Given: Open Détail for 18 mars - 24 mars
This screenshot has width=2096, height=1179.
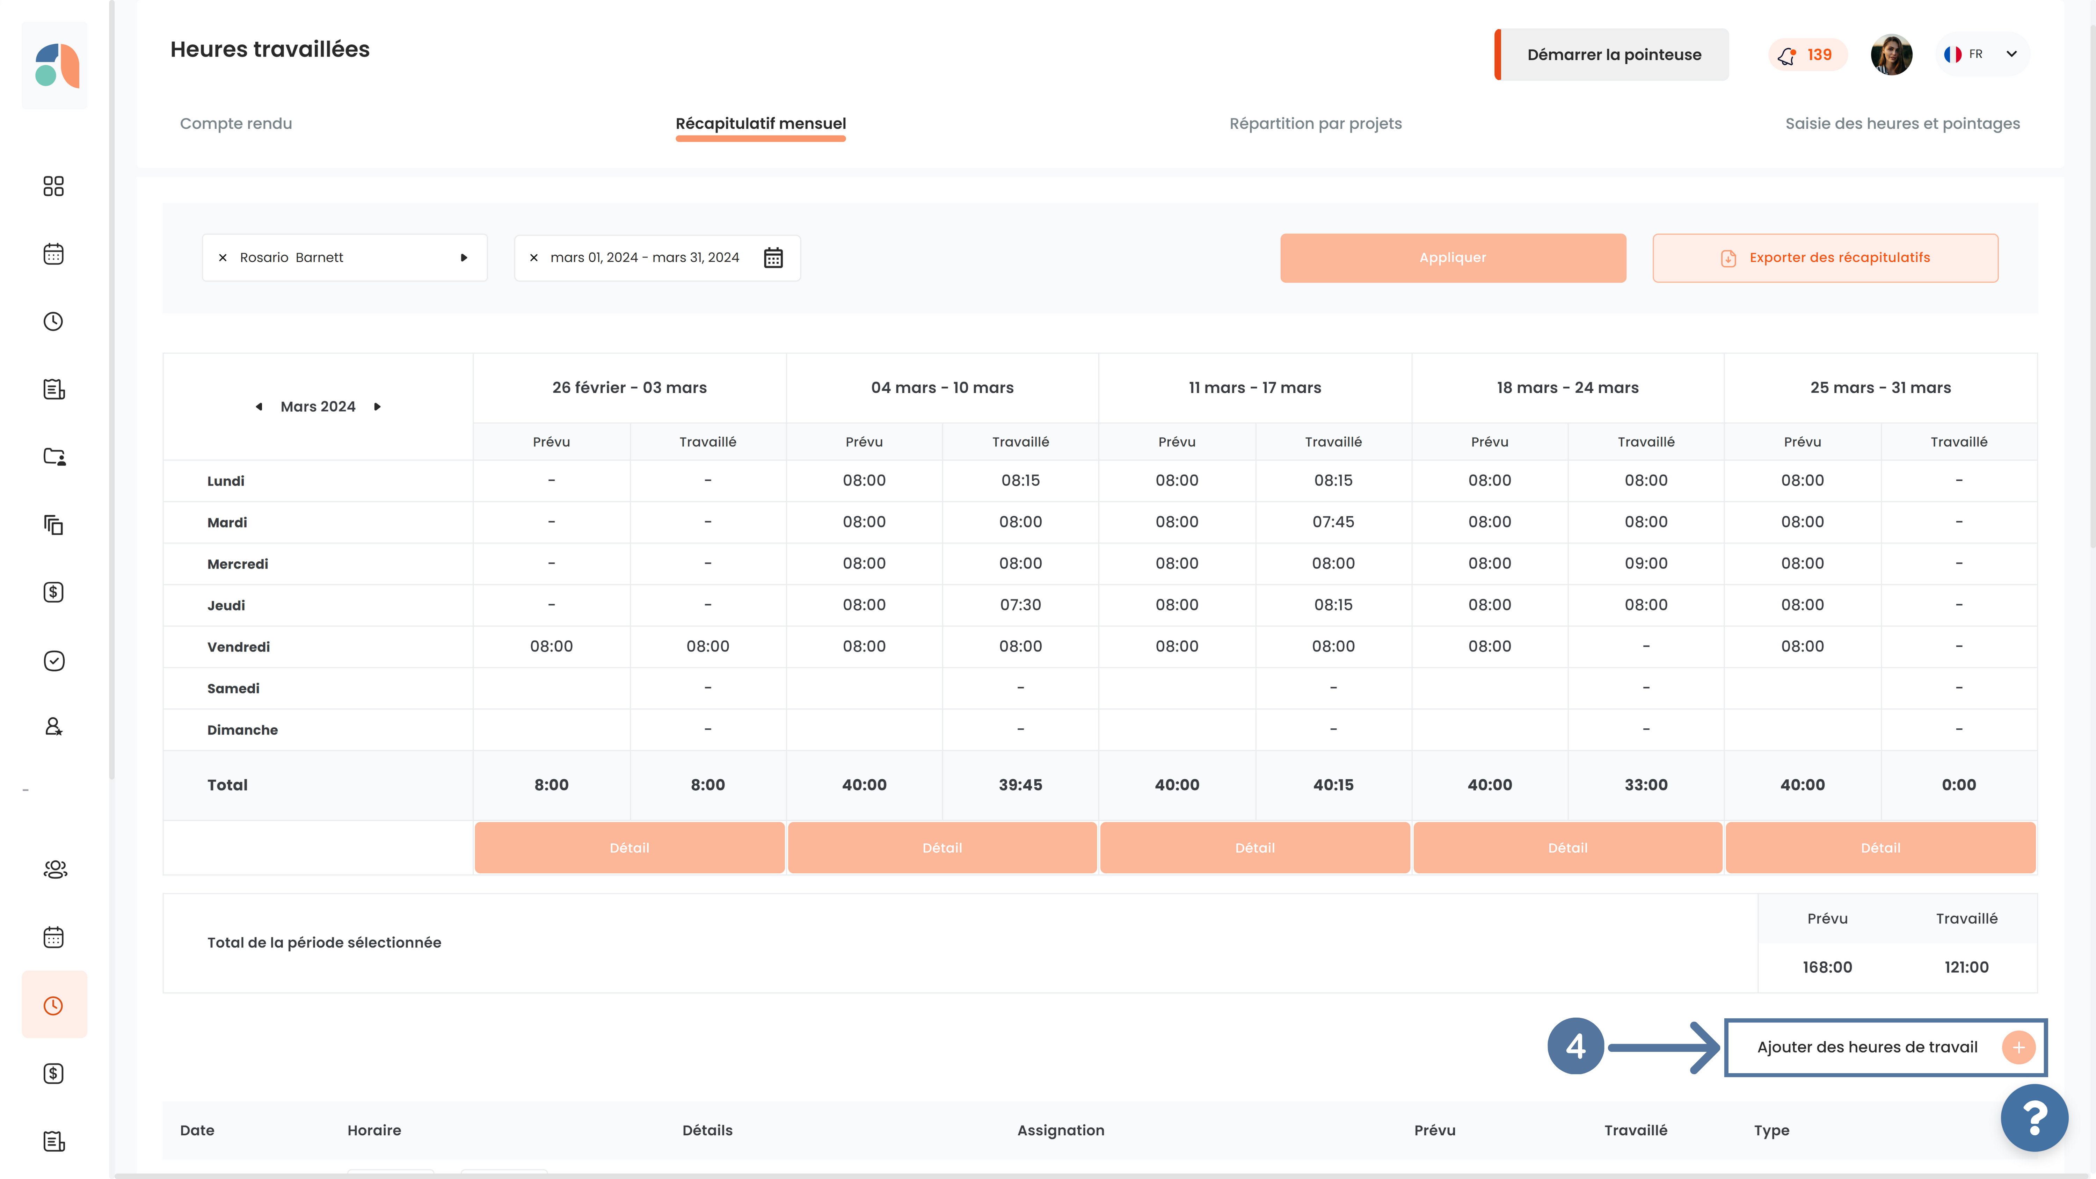Looking at the screenshot, I should (1568, 848).
